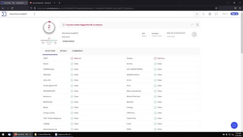Open the blue chat bubble button
This screenshot has height=137, width=243.
tap(234, 125)
